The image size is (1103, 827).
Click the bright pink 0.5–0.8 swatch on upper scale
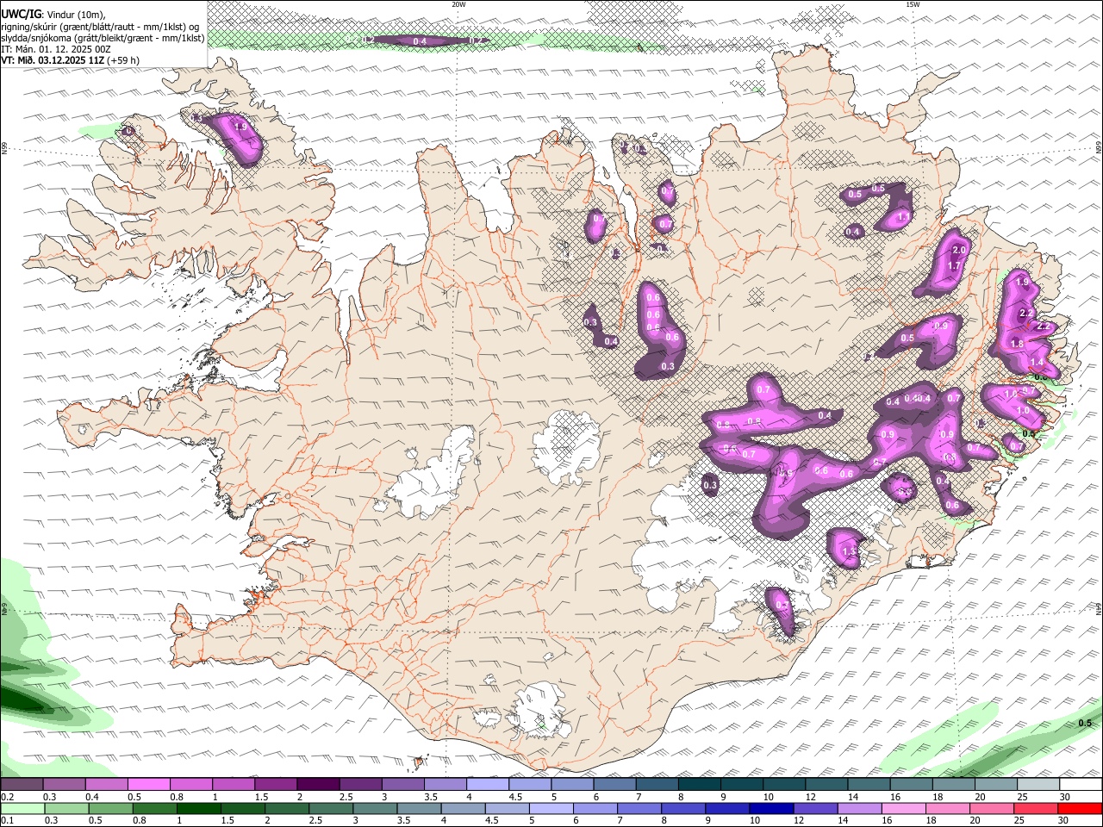pos(148,785)
